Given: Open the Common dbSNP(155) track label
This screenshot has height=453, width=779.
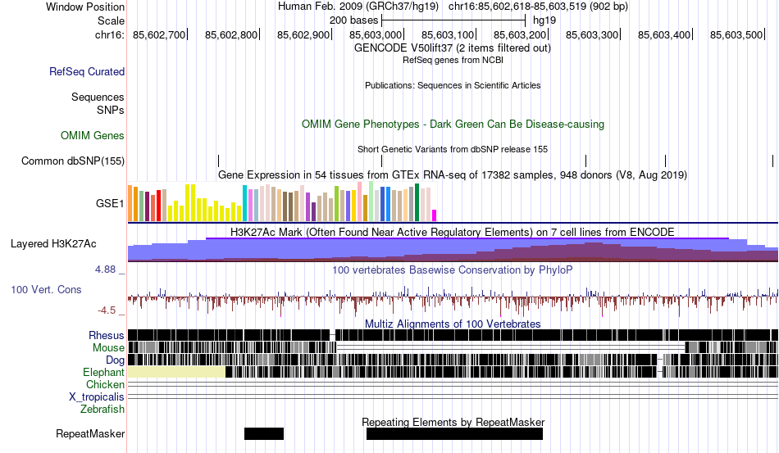Looking at the screenshot, I should (72, 161).
